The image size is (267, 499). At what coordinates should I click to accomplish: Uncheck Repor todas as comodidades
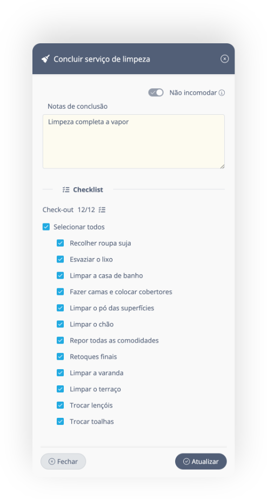pyautogui.click(x=60, y=340)
